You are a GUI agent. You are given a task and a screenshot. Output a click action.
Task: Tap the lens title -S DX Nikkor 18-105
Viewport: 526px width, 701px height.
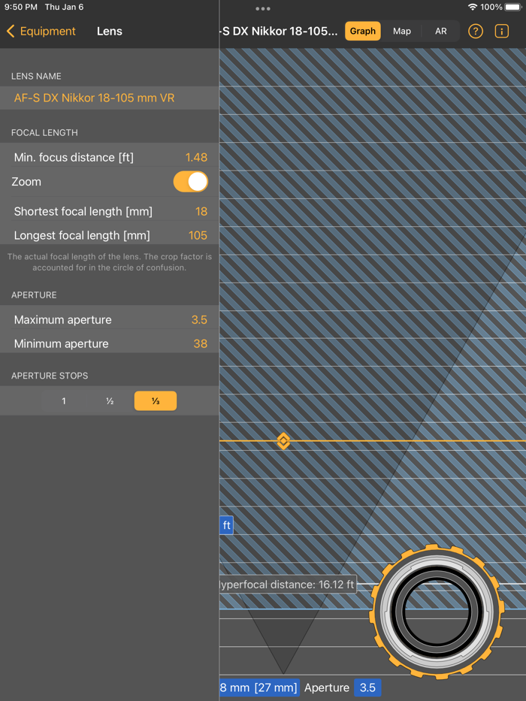[x=279, y=32]
